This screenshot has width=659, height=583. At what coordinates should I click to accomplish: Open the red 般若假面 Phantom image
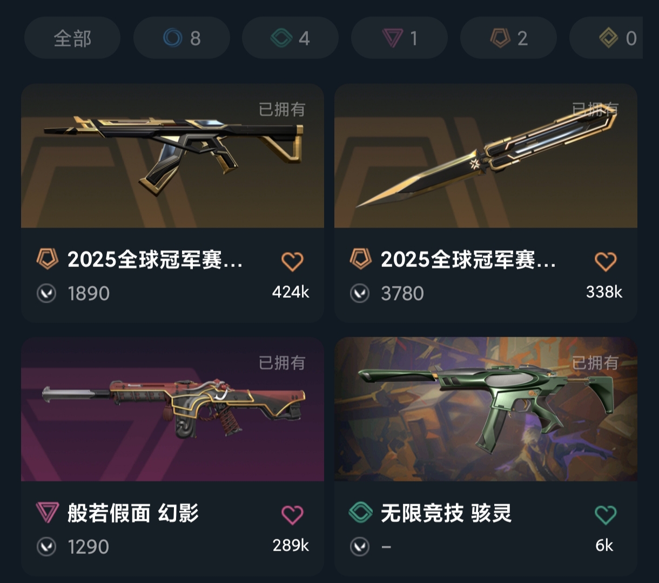click(x=172, y=409)
